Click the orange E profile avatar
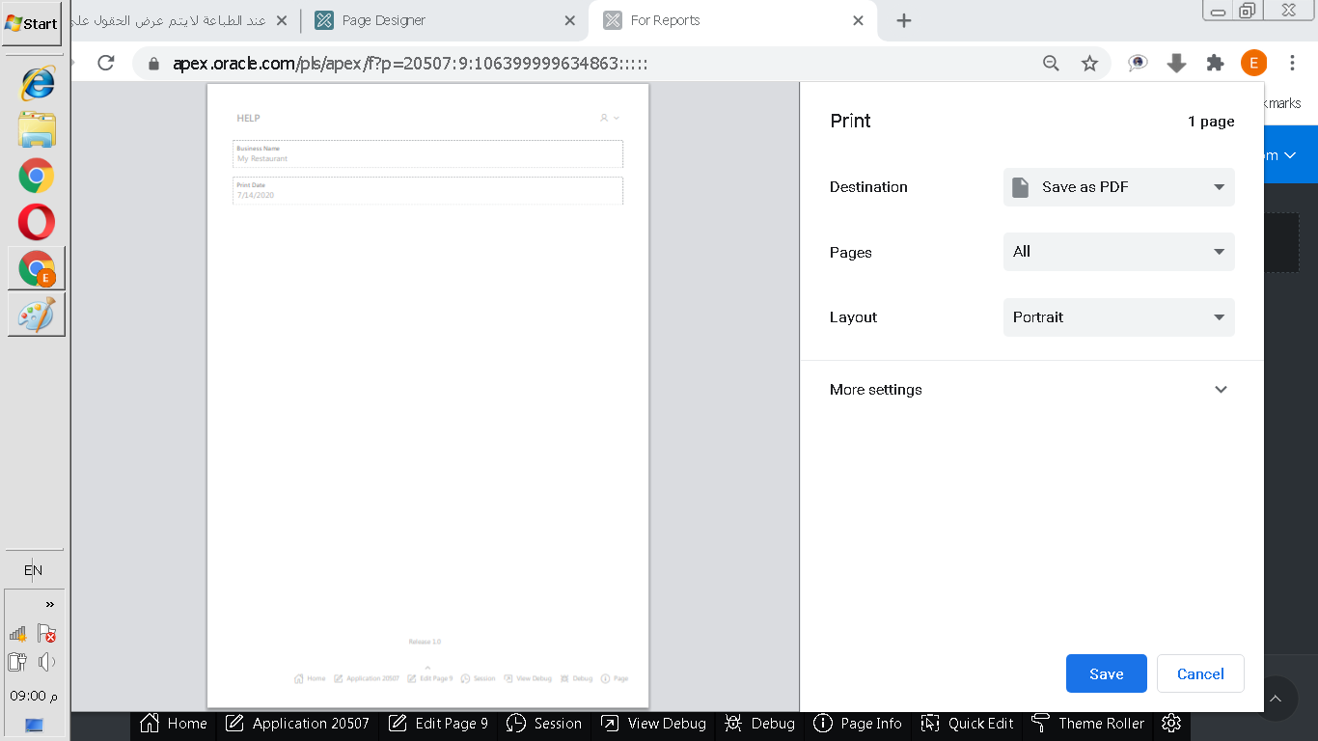This screenshot has height=741, width=1318. 1253,64
